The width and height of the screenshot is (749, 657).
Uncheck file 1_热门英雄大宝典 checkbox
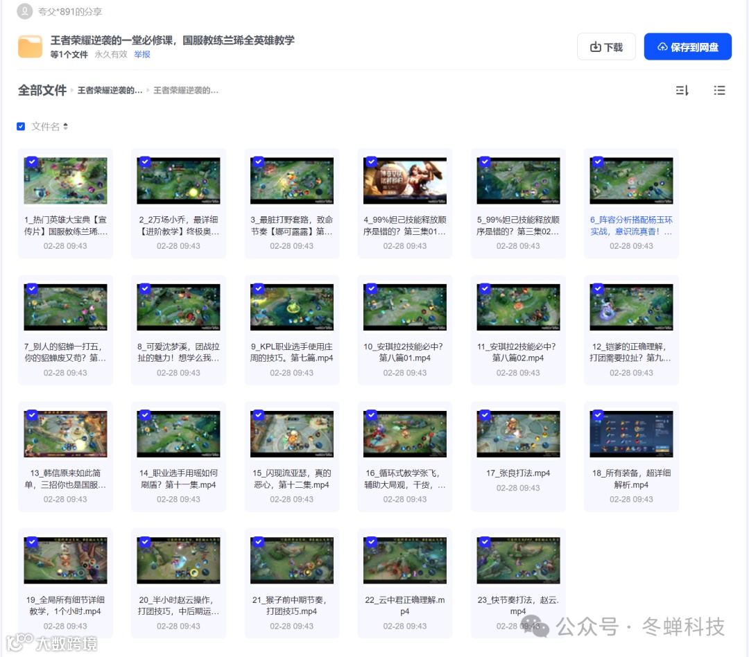tap(31, 162)
